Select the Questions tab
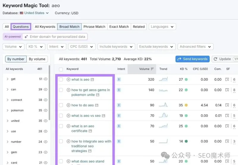This screenshot has height=165, width=238. [21, 27]
